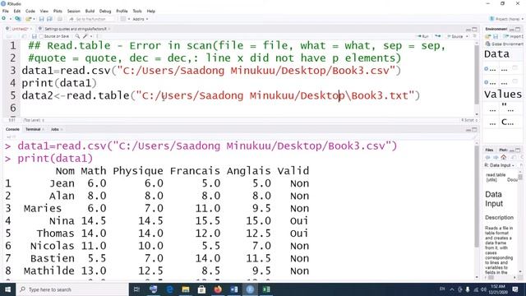Click the Print icon in main toolbar

click(60, 19)
